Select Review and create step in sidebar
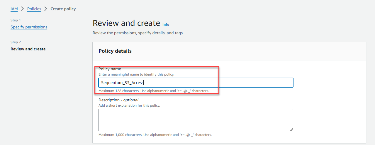The height and width of the screenshot is (145, 375). click(x=28, y=49)
